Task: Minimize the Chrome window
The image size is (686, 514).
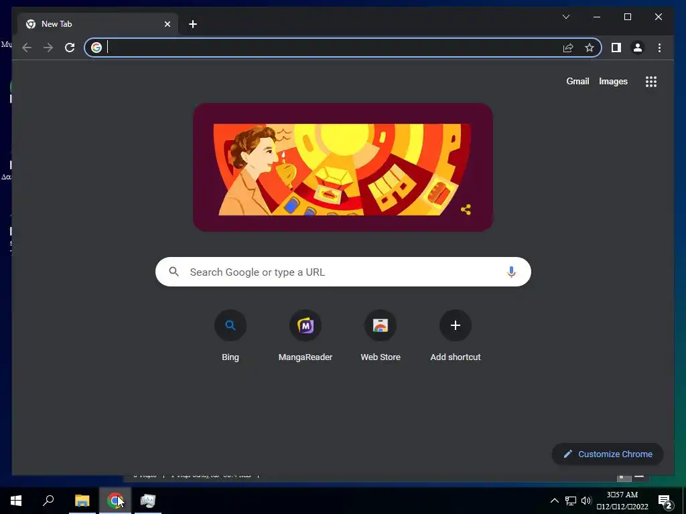Action: (597, 17)
